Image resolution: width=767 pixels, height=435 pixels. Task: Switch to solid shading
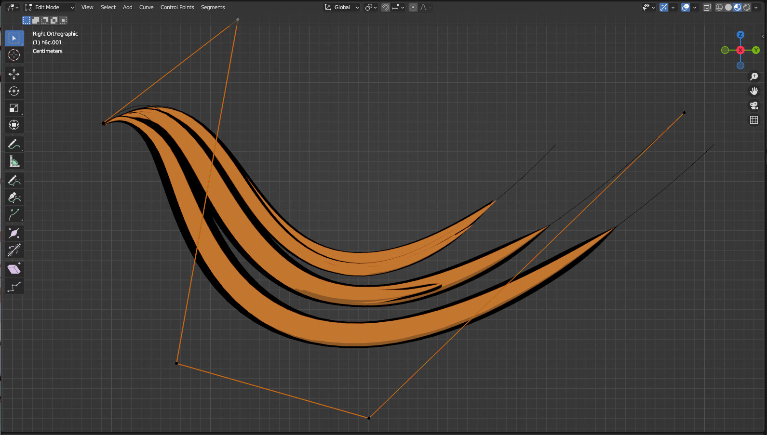coord(728,7)
